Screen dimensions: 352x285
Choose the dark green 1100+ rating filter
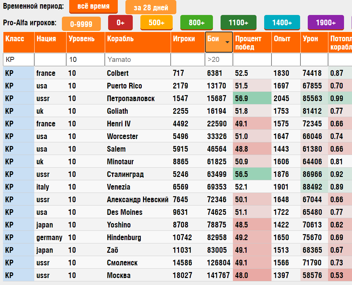[x=238, y=23]
